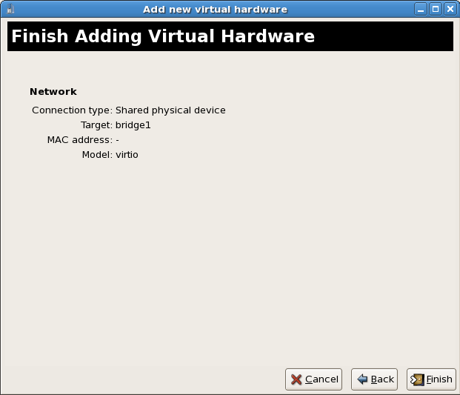Click the 'virtio' model value
Screen dimensions: 460x395
(127, 155)
